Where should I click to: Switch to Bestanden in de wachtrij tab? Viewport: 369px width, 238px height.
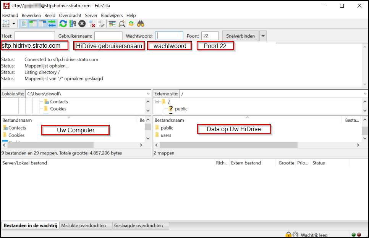click(30, 225)
